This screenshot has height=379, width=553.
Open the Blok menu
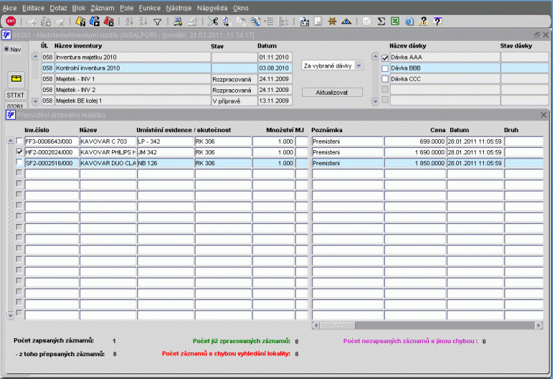pyautogui.click(x=79, y=8)
